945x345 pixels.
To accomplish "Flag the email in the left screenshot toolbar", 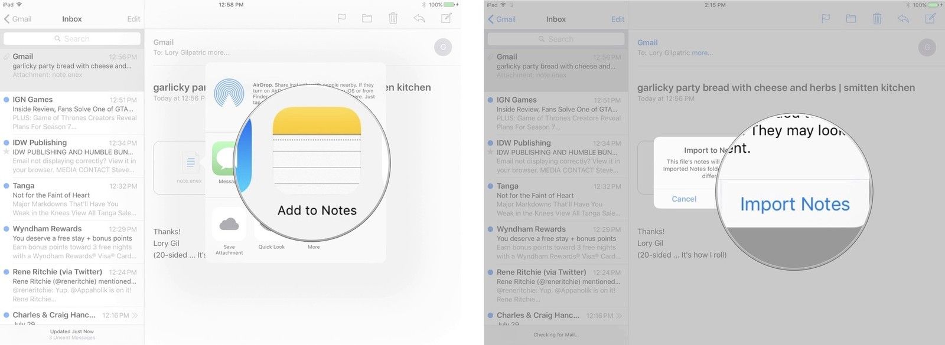I will (341, 18).
